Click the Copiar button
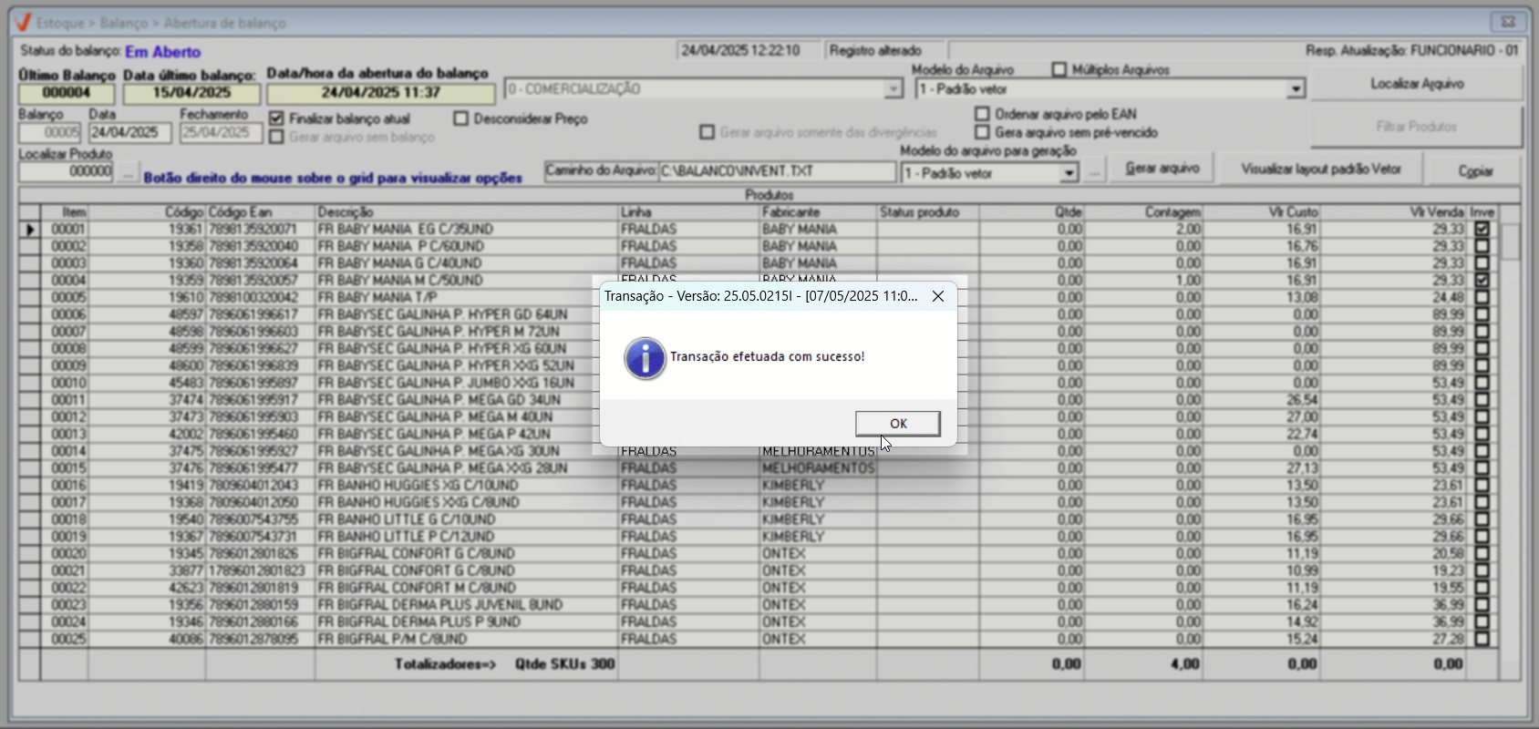This screenshot has width=1539, height=729. [1475, 170]
